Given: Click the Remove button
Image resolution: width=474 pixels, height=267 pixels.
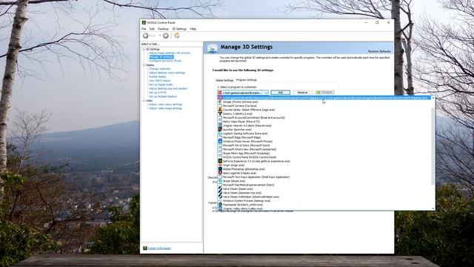Looking at the screenshot, I should tap(302, 92).
